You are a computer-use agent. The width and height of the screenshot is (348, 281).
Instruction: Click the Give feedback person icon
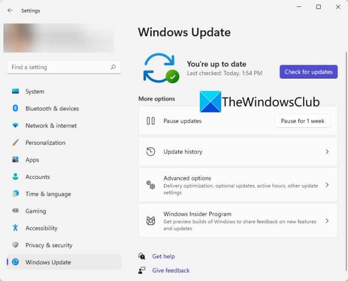(142, 271)
